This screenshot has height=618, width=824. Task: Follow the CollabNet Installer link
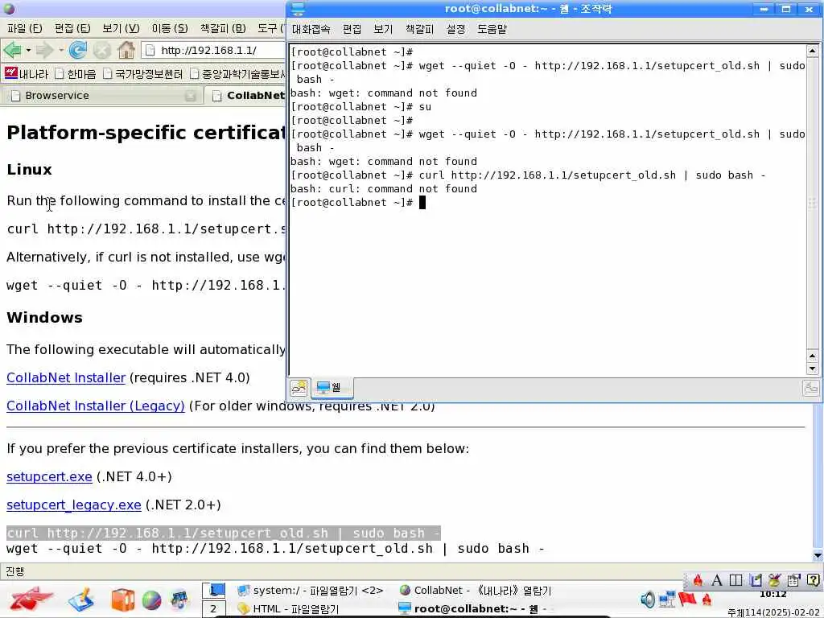coord(66,377)
